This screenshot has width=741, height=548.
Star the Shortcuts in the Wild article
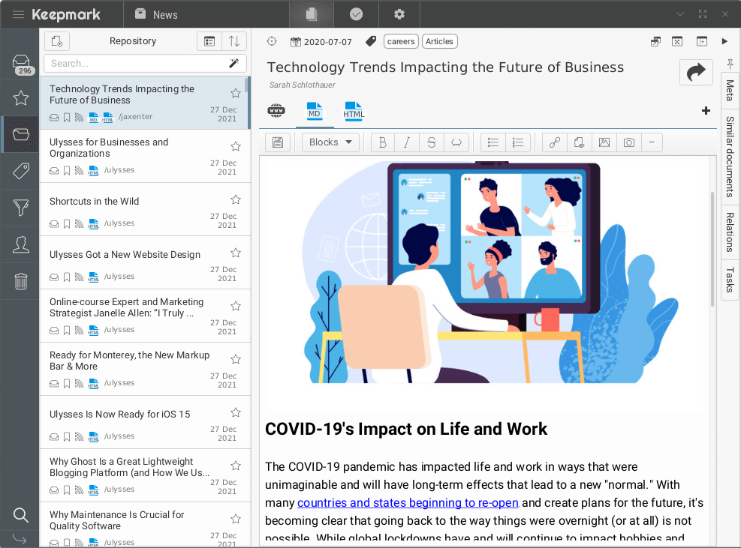(236, 199)
